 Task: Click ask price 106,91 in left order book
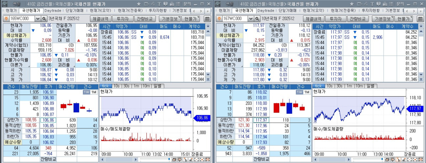point(48,92)
